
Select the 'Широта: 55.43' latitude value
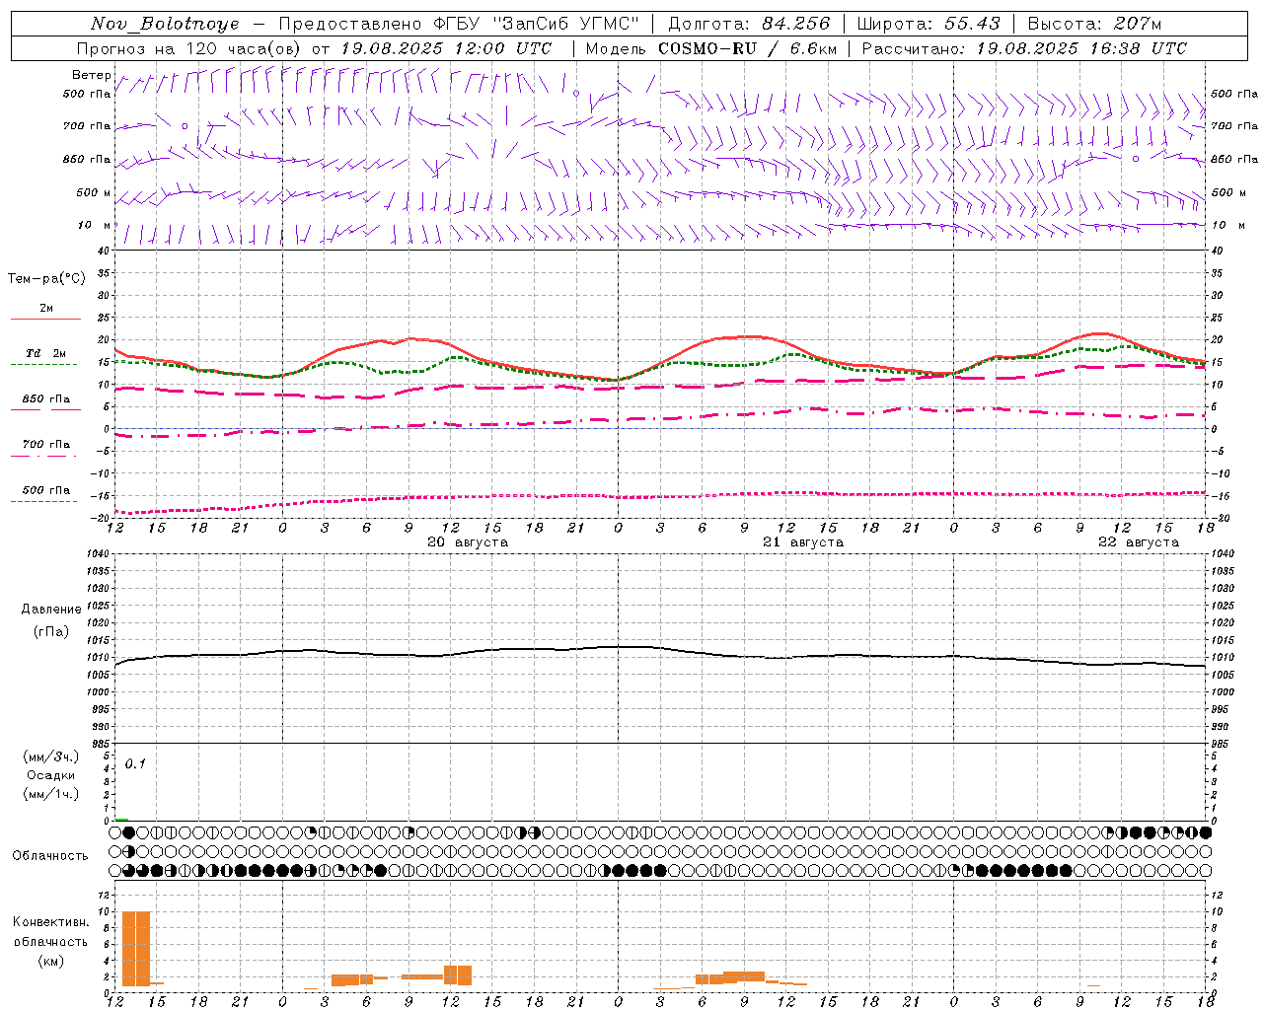[929, 24]
